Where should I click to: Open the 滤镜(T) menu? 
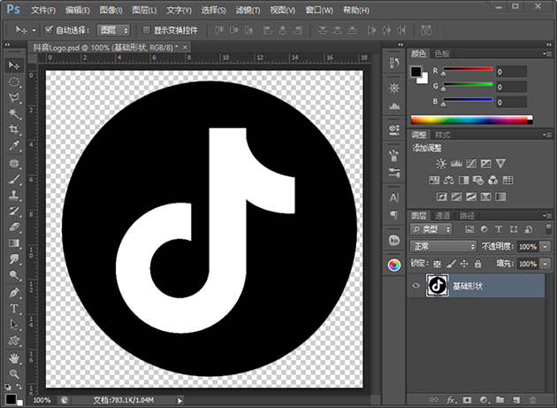[x=248, y=11]
